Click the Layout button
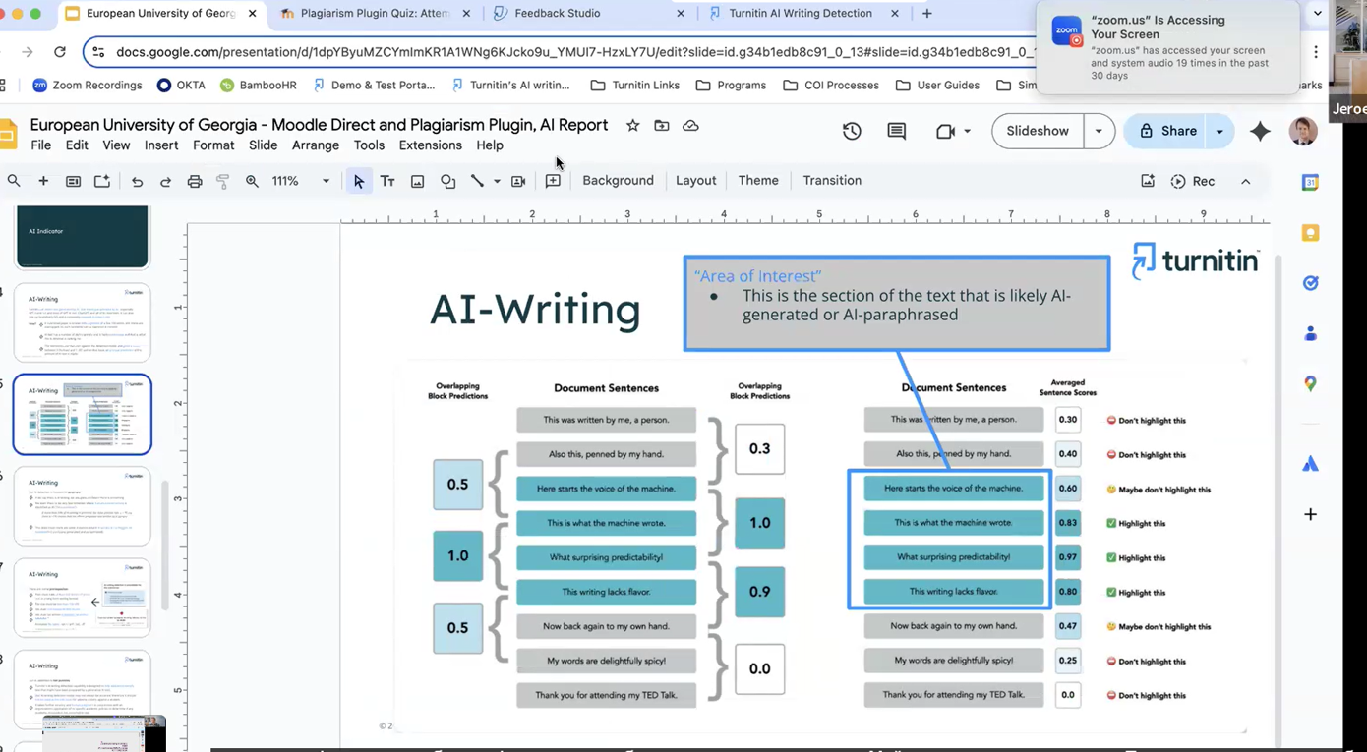 click(696, 181)
